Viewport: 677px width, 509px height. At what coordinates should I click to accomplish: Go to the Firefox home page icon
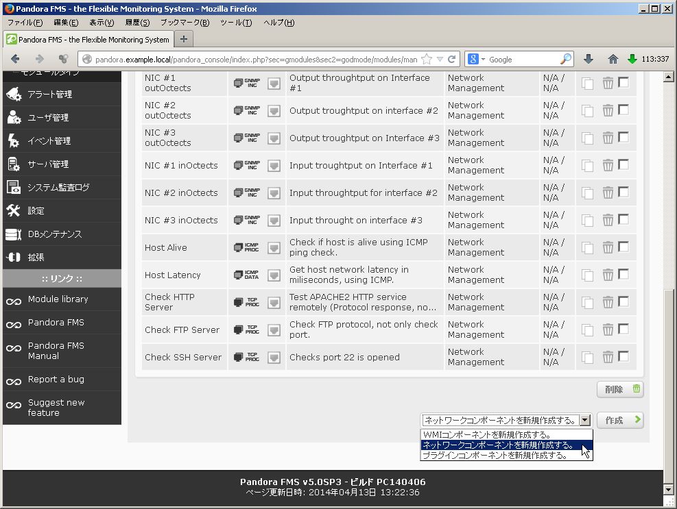point(613,59)
